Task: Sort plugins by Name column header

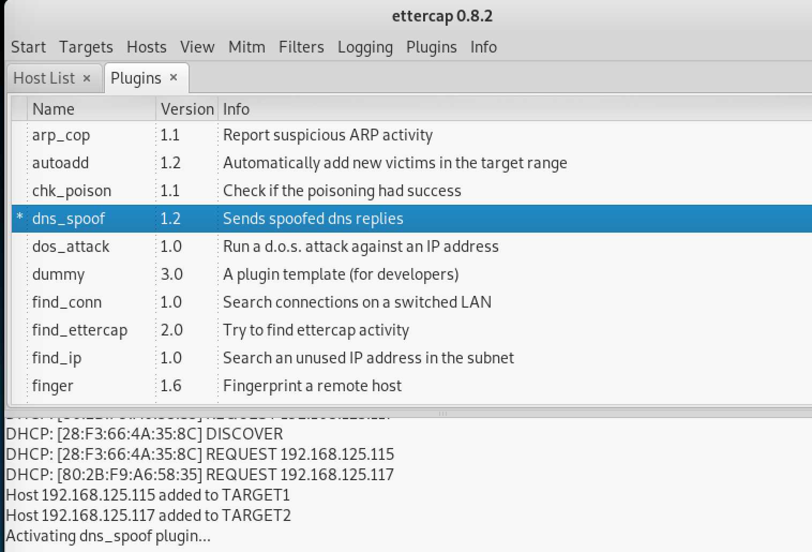Action: click(x=91, y=109)
